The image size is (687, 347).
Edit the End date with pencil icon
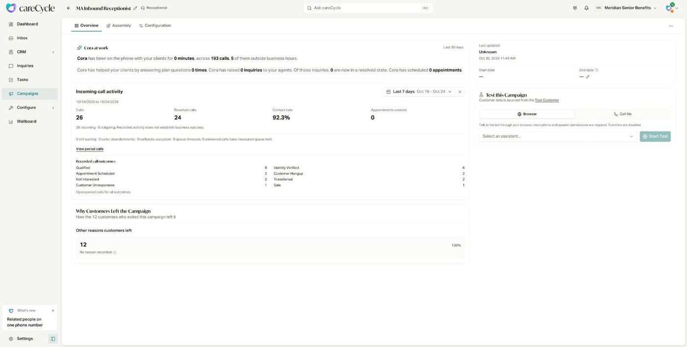588,77
